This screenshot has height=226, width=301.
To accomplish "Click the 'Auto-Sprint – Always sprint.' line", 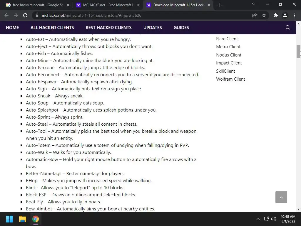I will 54,117.
